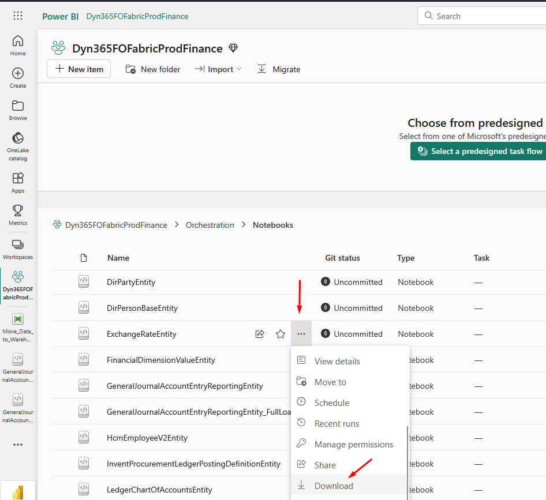Choose Move to in context menu
Viewport: 546px width, 500px height.
(349, 382)
